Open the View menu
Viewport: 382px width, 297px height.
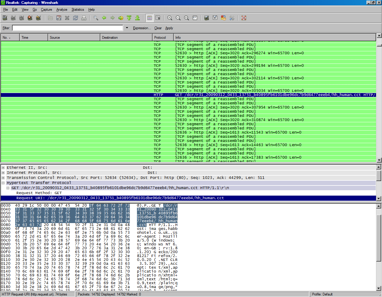[25, 10]
